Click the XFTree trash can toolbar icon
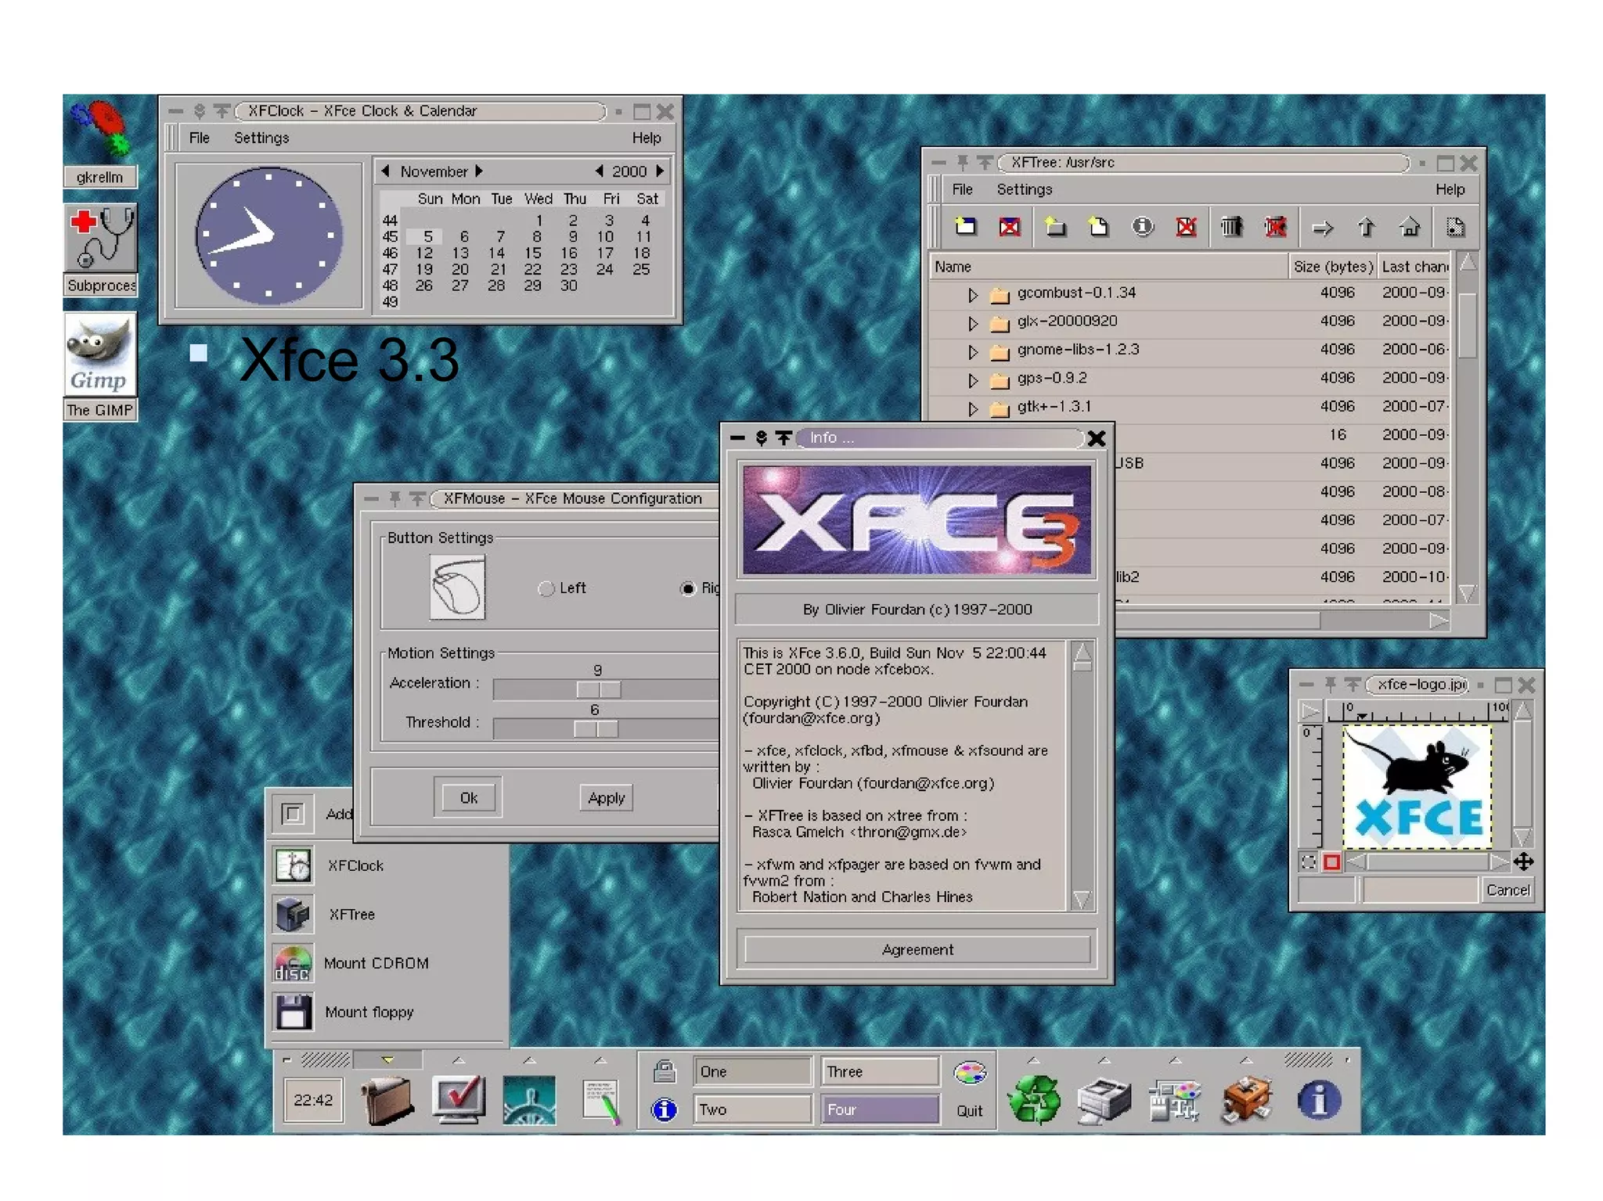 coord(1231,228)
